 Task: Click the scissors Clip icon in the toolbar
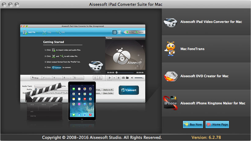[45, 32]
